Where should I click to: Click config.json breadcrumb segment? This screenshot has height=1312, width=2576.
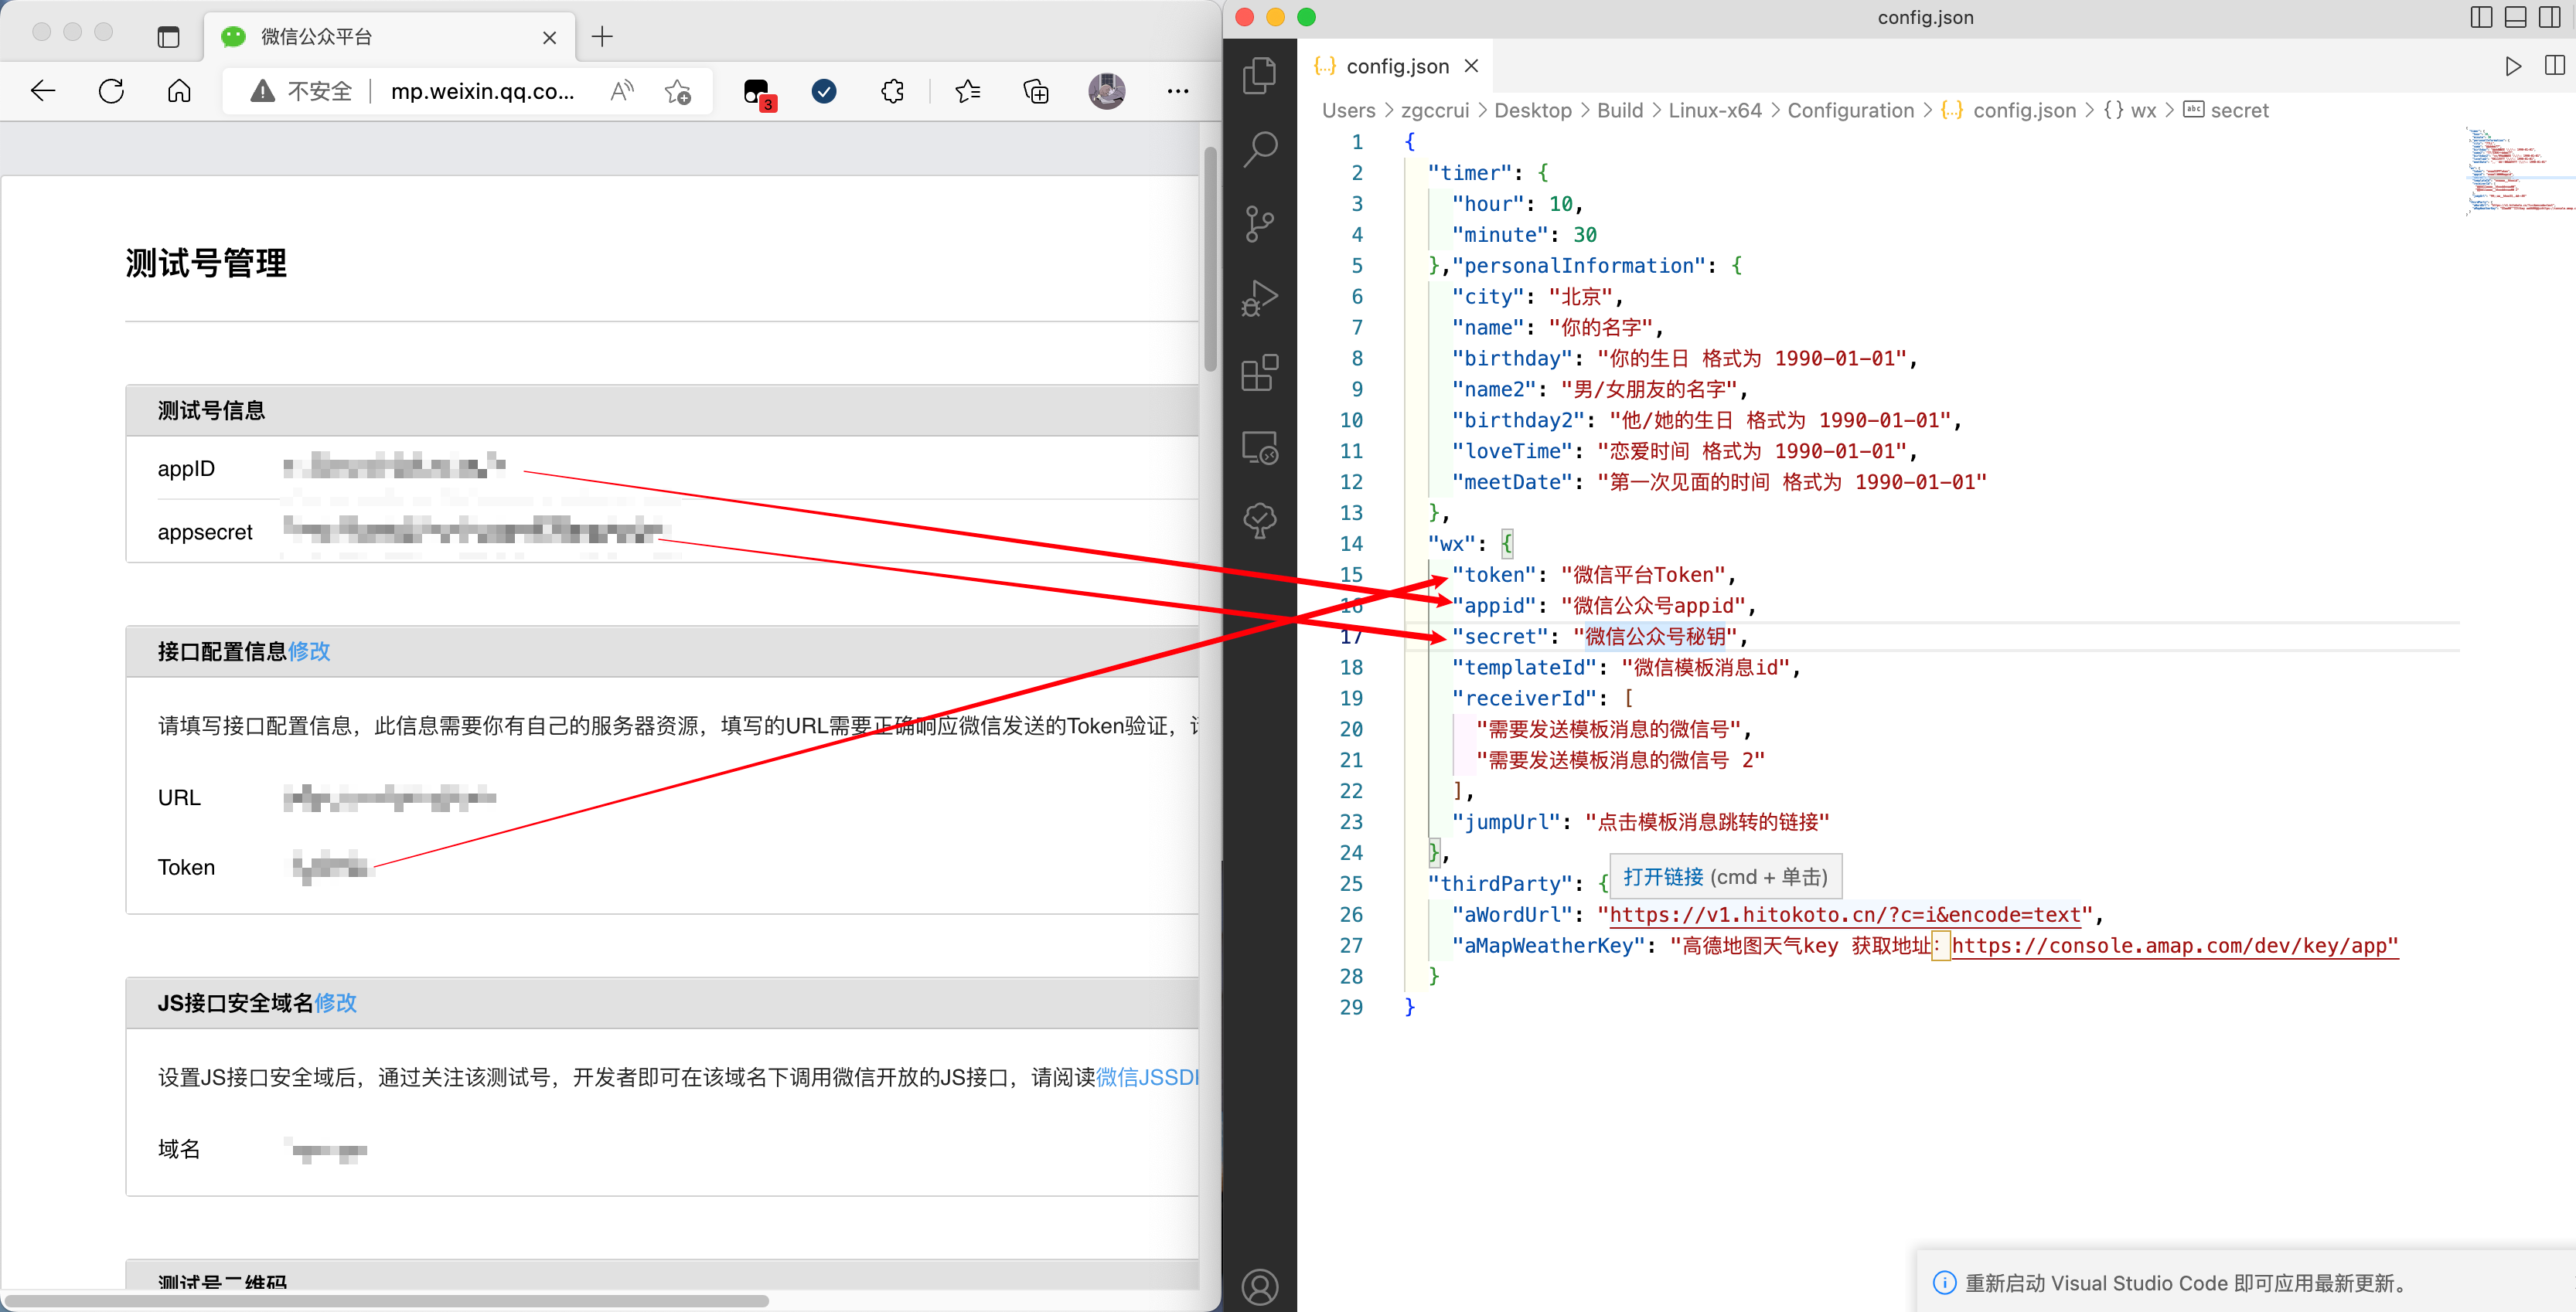pos(2009,111)
